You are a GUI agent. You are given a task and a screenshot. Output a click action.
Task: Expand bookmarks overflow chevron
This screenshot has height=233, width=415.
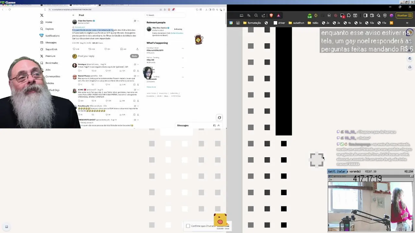pos(407,23)
